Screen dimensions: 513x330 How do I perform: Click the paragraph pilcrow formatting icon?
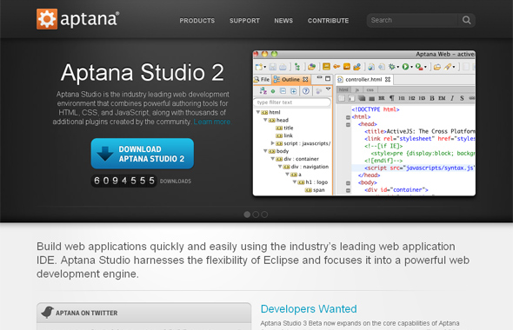[x=391, y=98]
